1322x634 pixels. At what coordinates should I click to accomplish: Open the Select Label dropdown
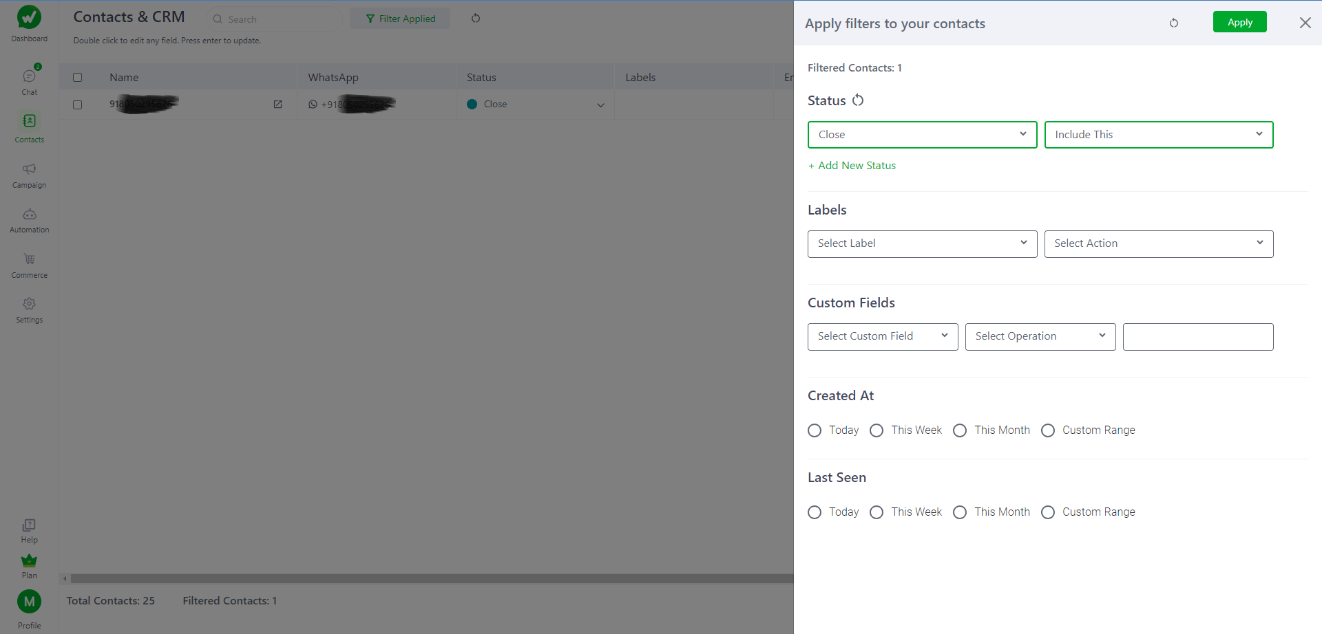coord(922,243)
